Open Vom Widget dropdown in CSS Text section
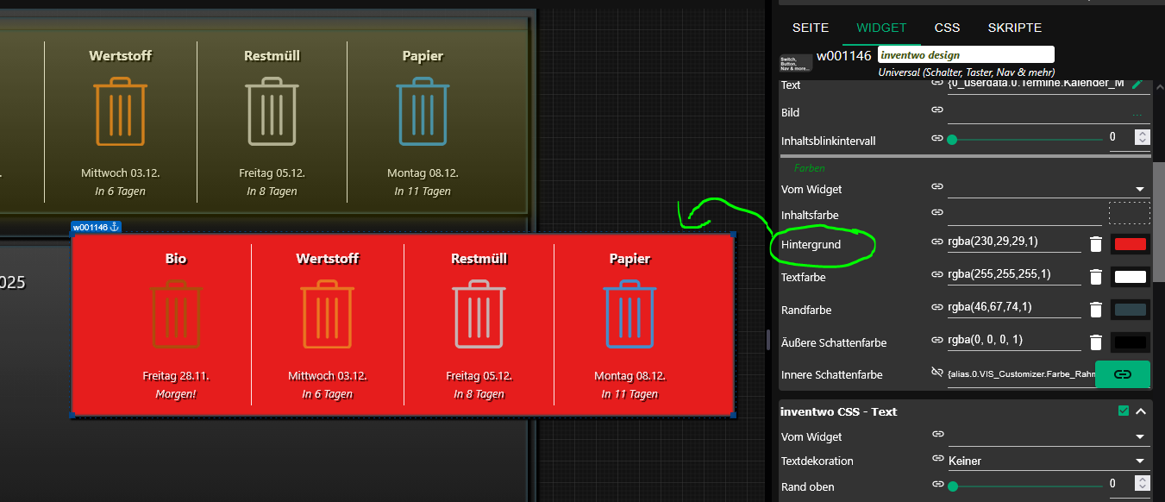The image size is (1165, 502). click(x=1049, y=436)
